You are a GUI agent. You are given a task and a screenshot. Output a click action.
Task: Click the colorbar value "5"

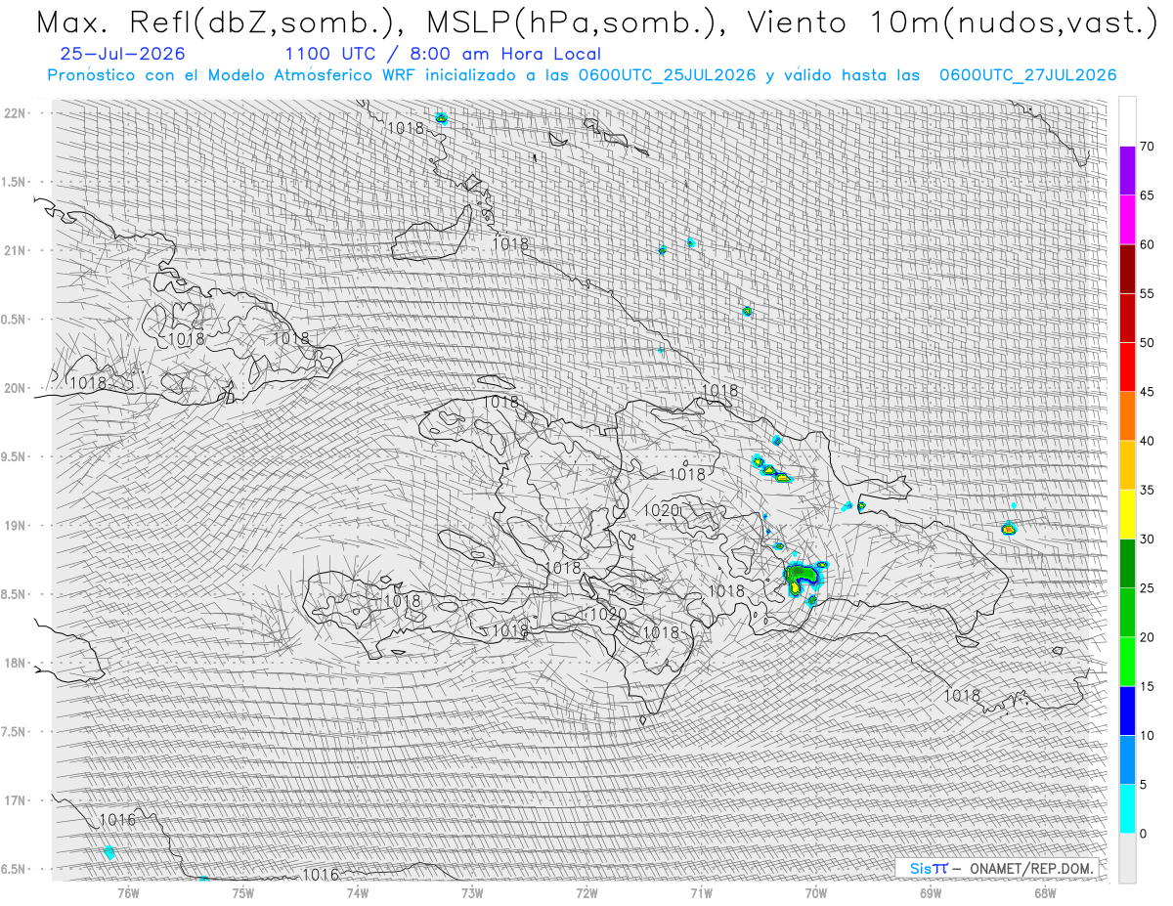(1143, 784)
